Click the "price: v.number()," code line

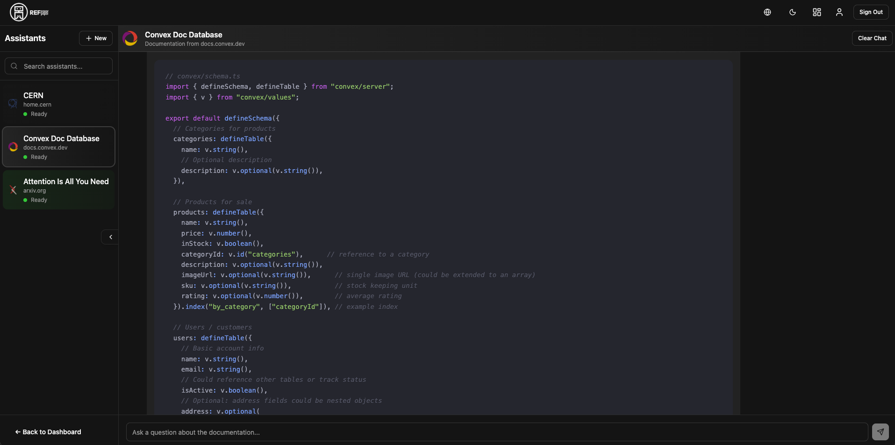point(216,233)
